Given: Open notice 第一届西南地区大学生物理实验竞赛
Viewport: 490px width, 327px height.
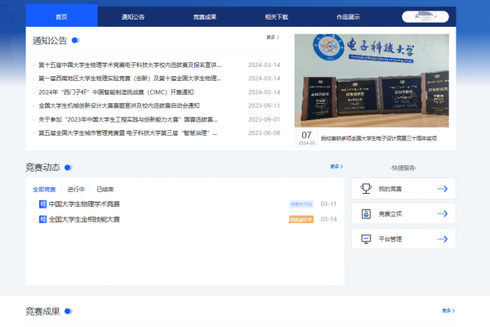Looking at the screenshot, I should pos(130,78).
